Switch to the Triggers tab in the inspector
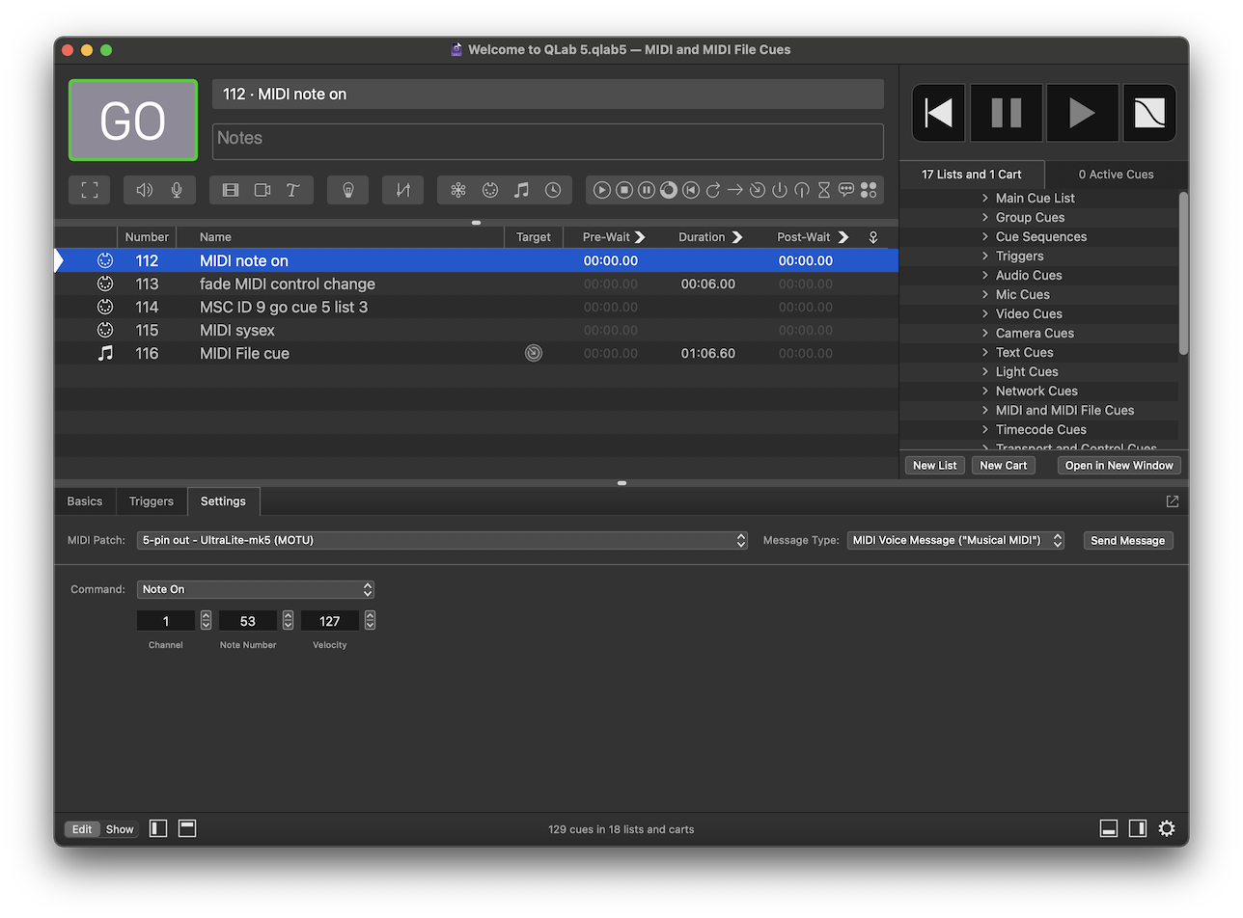The image size is (1243, 918). pyautogui.click(x=151, y=500)
